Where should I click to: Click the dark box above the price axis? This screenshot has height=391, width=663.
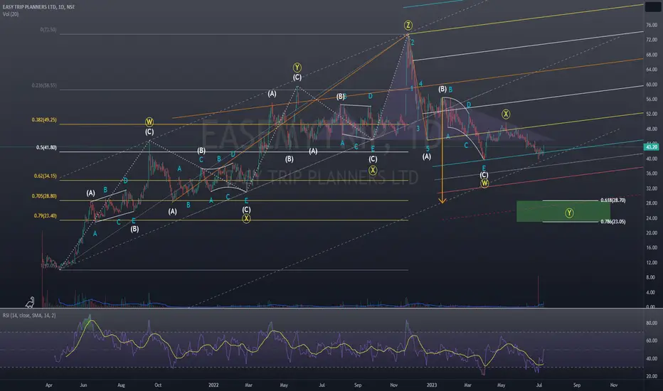coord(652,7)
